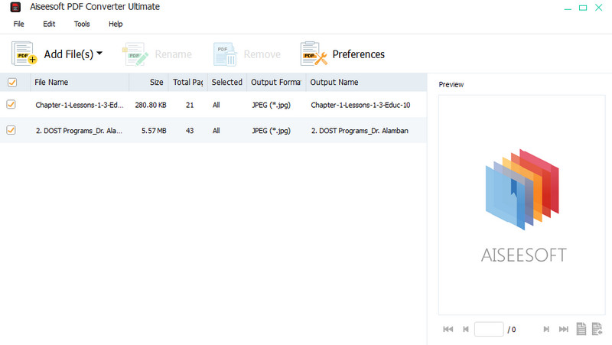Open output format JPEG for DOST row
This screenshot has width=612, height=345.
[272, 131]
